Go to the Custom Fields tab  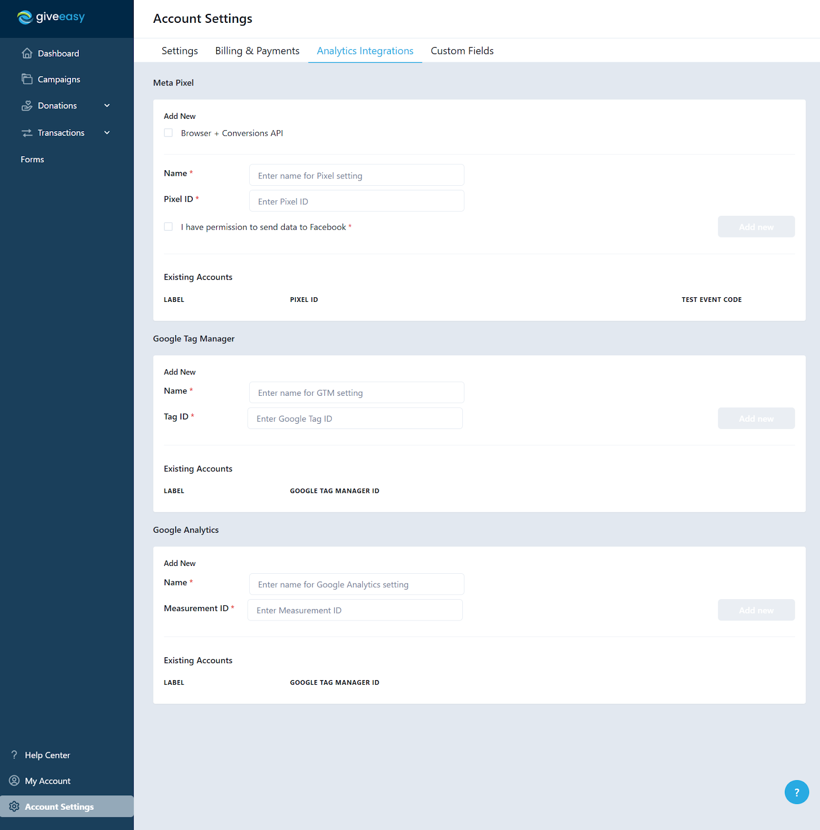(x=462, y=51)
